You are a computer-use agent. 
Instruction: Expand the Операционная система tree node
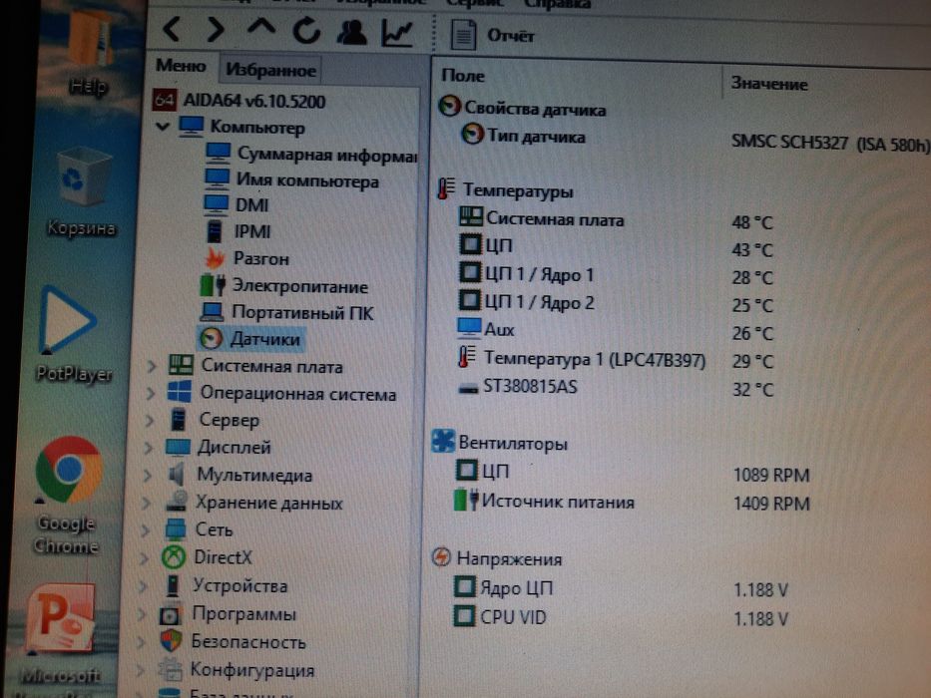151,393
